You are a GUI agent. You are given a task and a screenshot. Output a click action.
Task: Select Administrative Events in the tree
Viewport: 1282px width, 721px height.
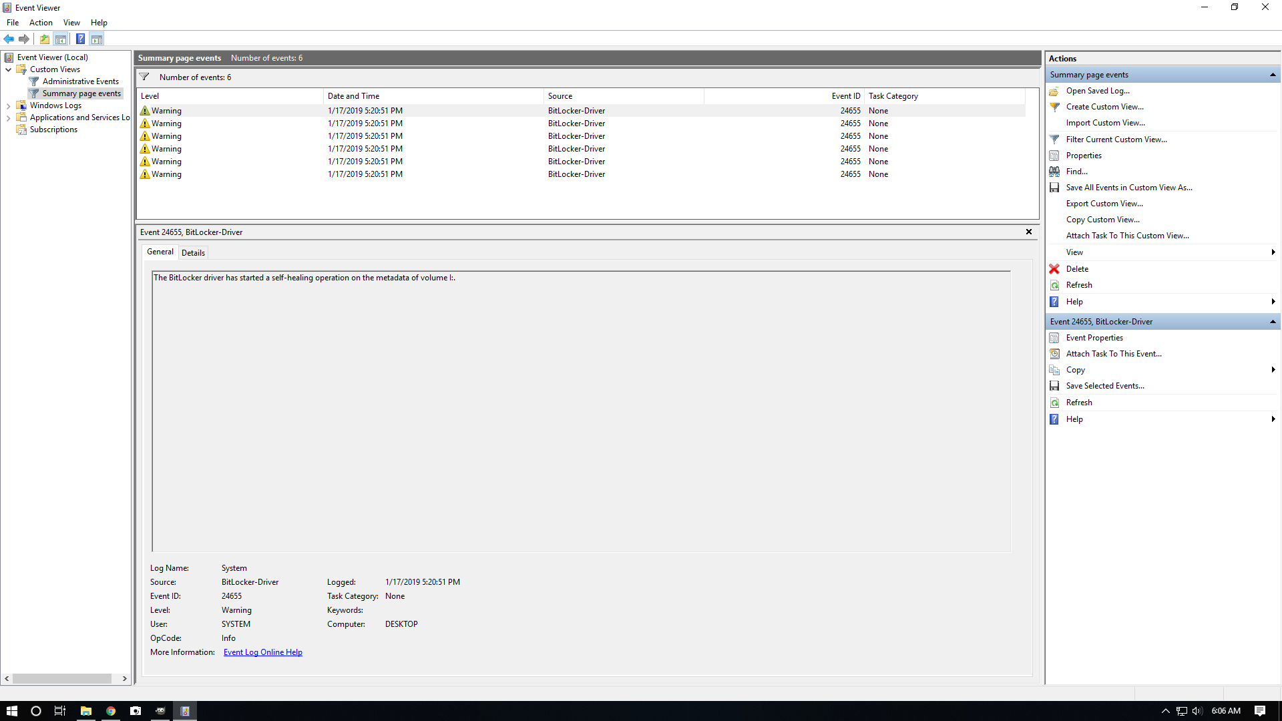point(81,81)
